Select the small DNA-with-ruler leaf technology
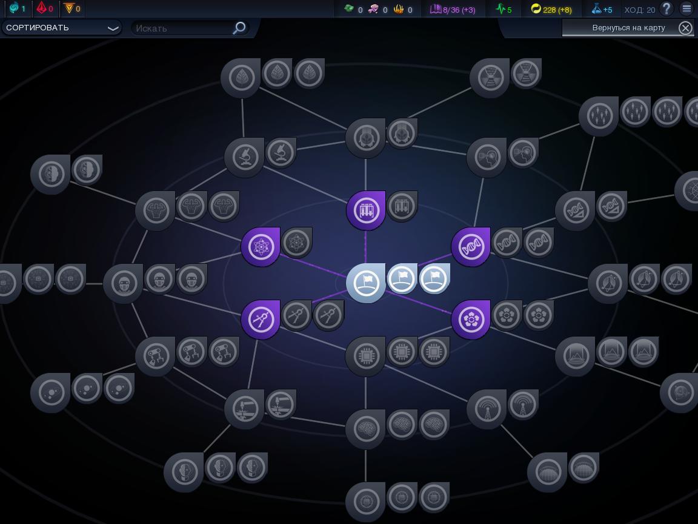Image resolution: width=698 pixels, height=524 pixels. point(611,206)
